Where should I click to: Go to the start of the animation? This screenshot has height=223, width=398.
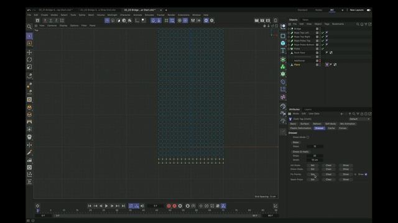pos(90,206)
